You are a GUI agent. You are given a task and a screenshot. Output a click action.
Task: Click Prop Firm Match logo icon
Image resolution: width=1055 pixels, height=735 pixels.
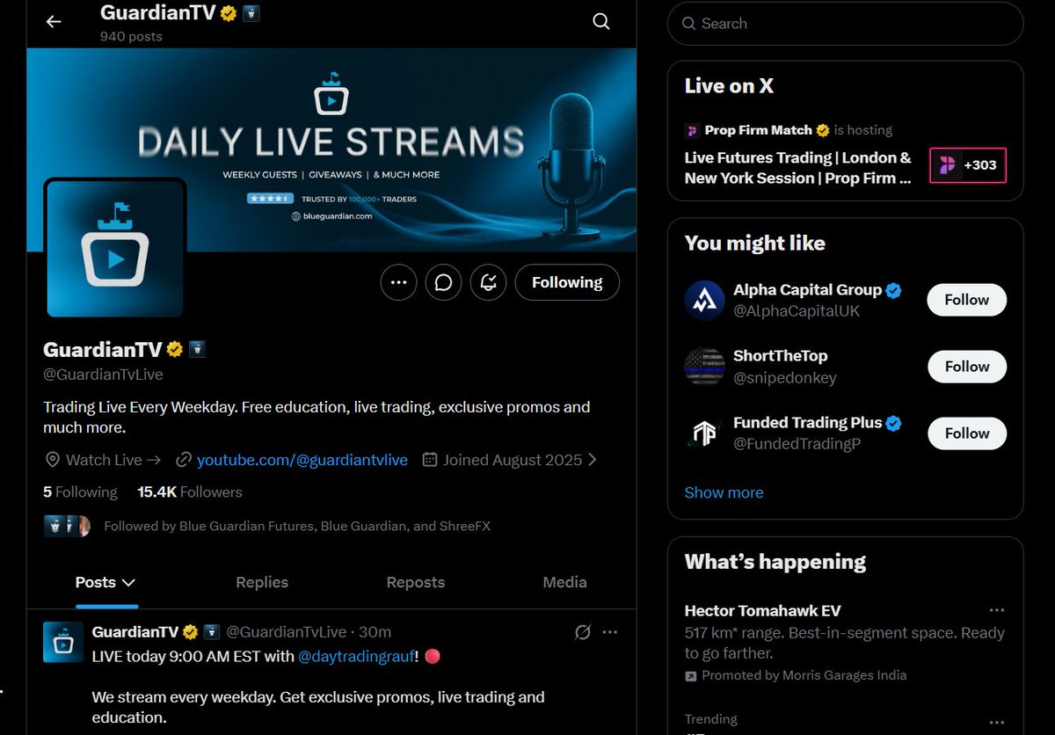coord(692,130)
